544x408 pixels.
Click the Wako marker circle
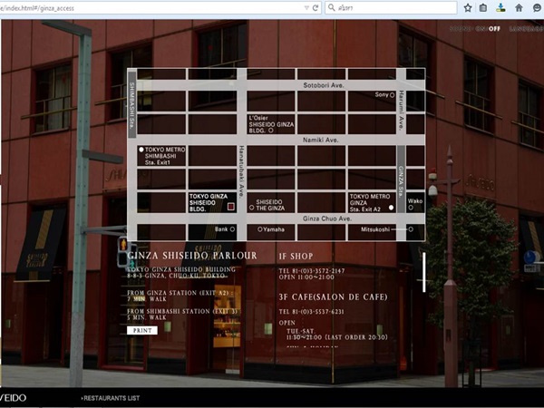tap(411, 208)
